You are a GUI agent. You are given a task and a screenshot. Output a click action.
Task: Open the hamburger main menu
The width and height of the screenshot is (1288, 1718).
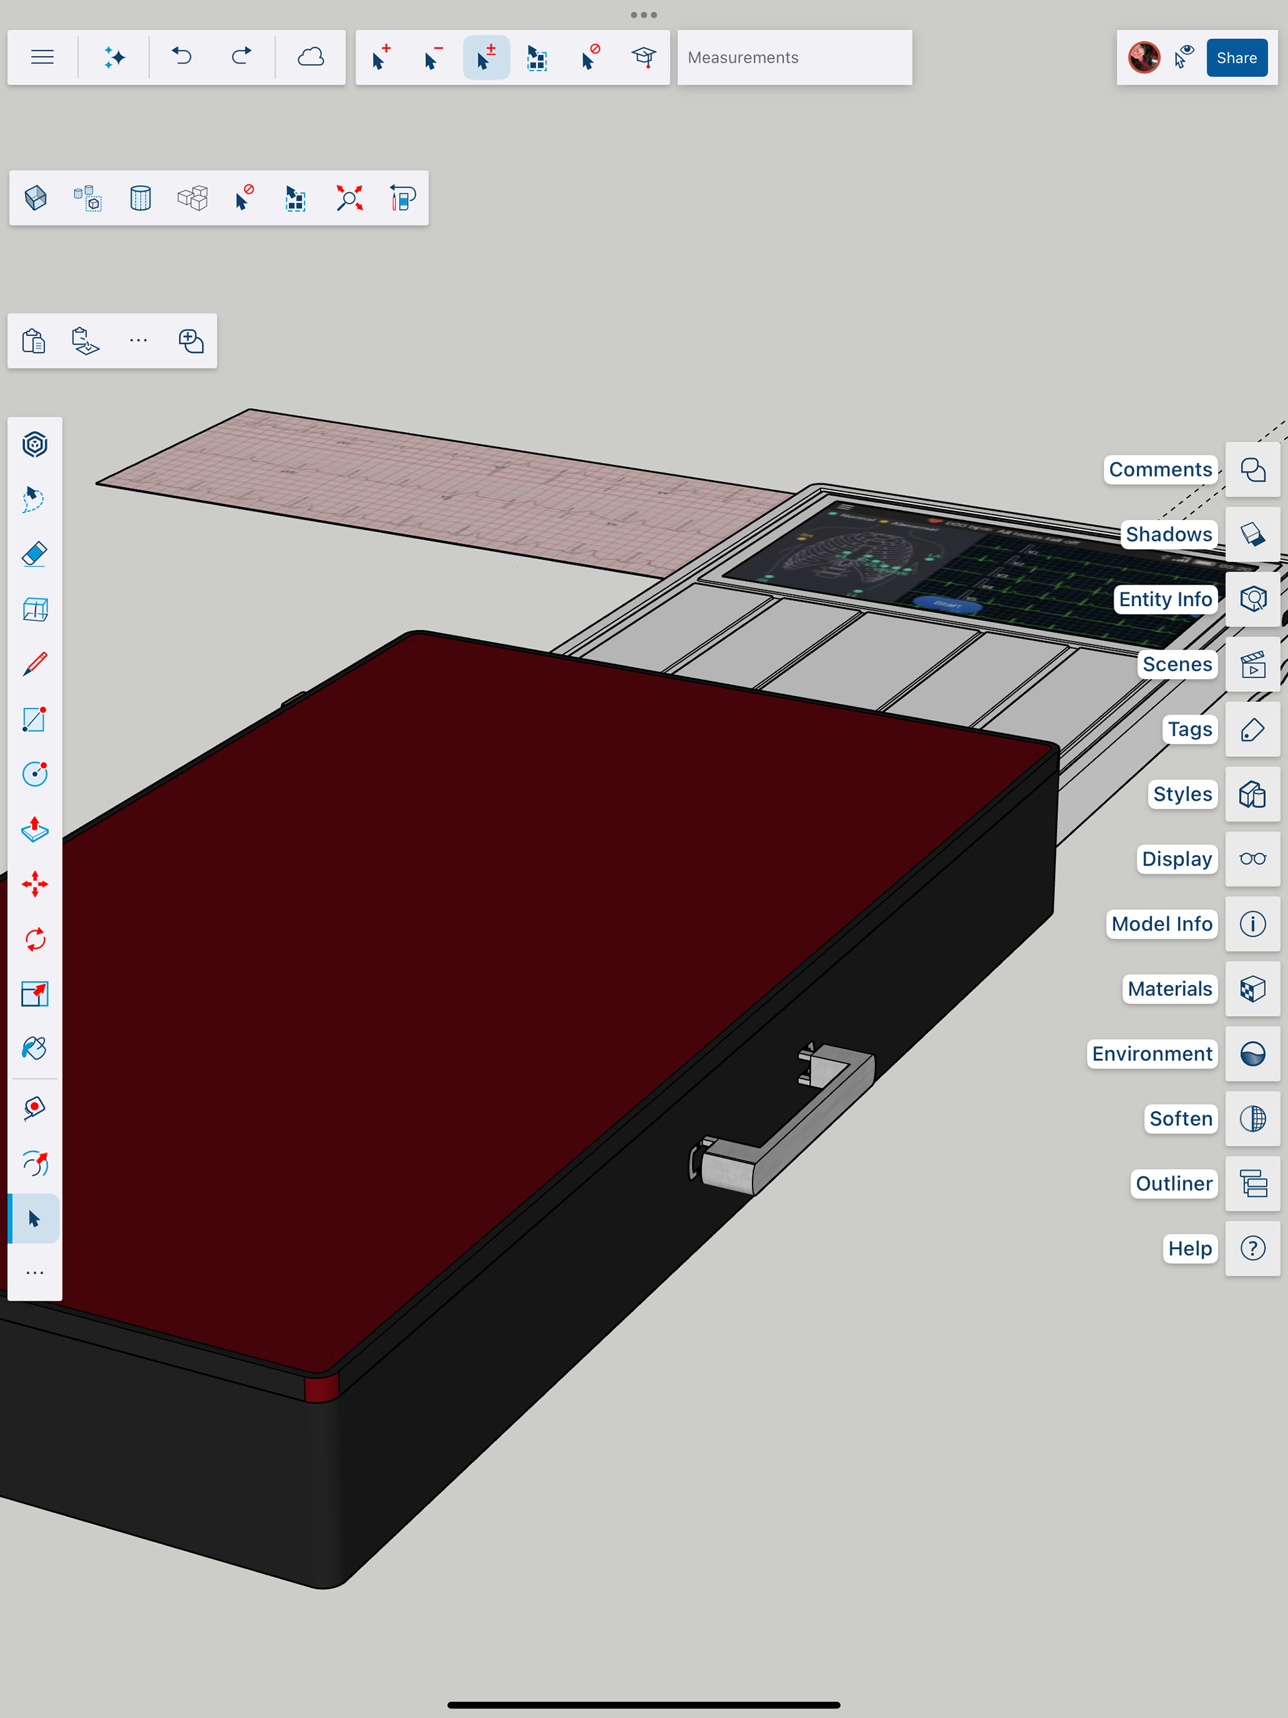click(43, 58)
